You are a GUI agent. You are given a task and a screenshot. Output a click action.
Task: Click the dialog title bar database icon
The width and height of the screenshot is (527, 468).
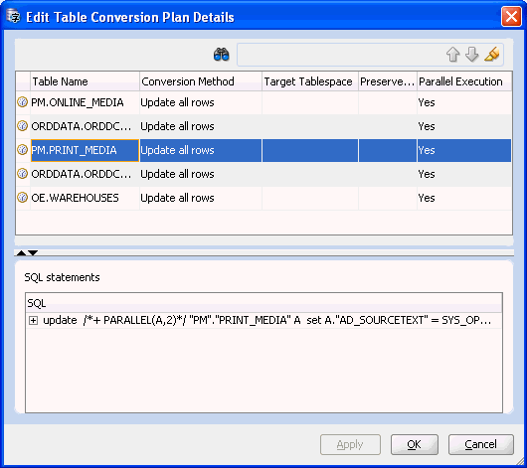click(x=14, y=16)
